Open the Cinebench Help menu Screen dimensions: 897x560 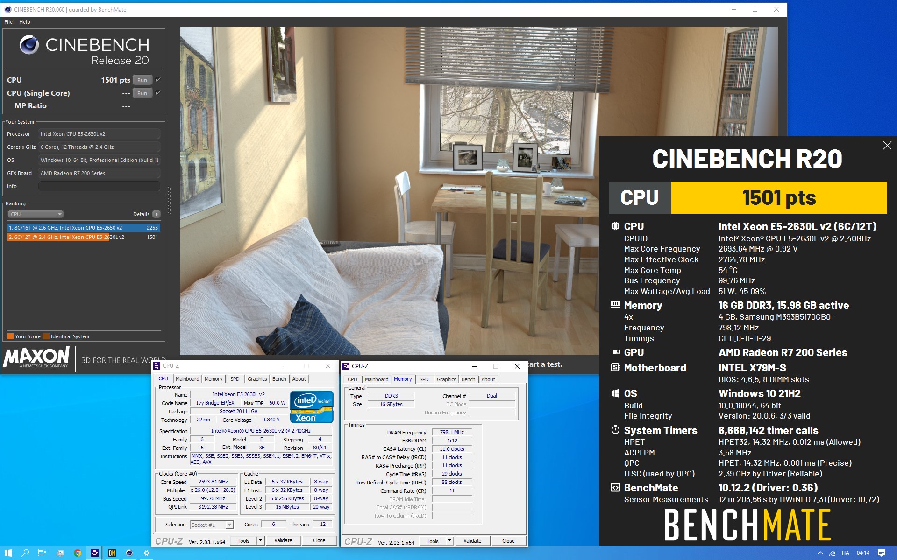click(x=25, y=22)
